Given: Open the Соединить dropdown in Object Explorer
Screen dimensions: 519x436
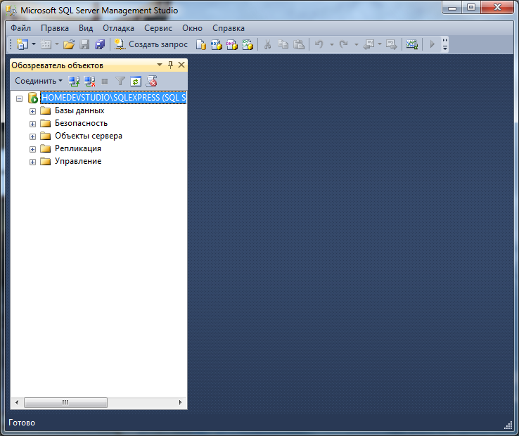Looking at the screenshot, I should pos(39,81).
